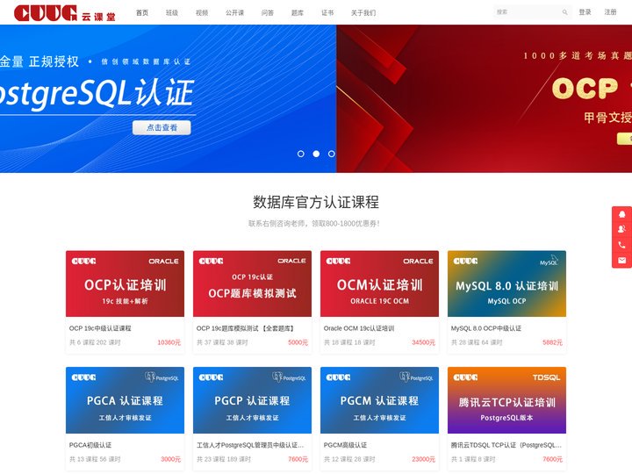
Task: Click 工信人才PostgreSQL管理员中级认证 title
Action: [x=250, y=445]
